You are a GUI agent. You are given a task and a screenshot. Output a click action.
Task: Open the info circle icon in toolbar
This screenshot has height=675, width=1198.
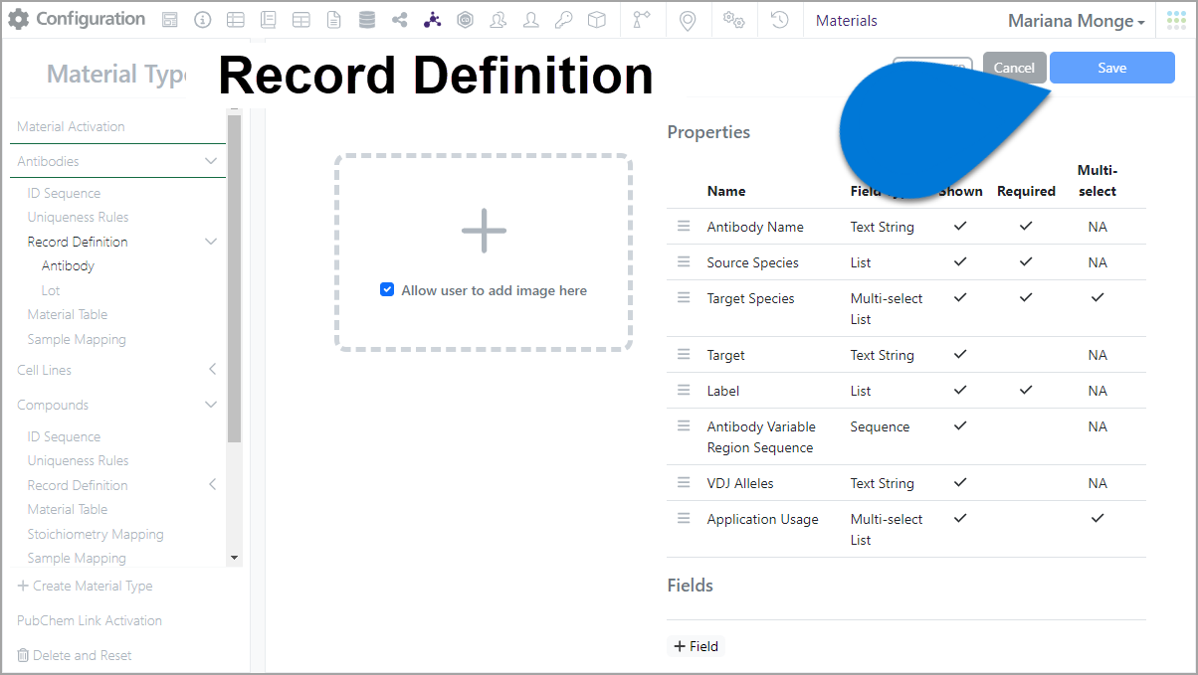pyautogui.click(x=203, y=20)
